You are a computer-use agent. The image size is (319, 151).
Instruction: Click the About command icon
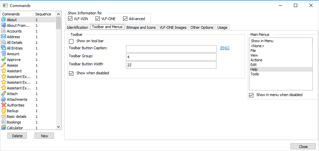pyautogui.click(x=4, y=20)
